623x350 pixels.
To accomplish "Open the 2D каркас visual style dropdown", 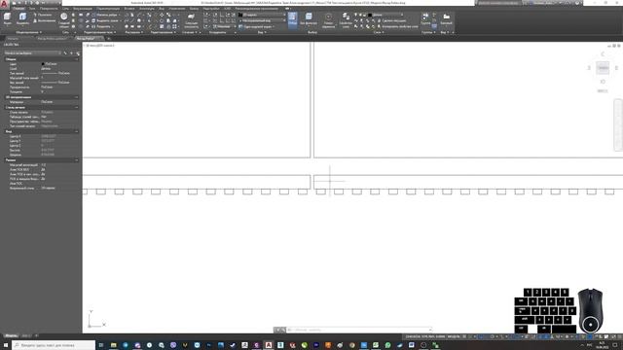I will tap(262, 15).
